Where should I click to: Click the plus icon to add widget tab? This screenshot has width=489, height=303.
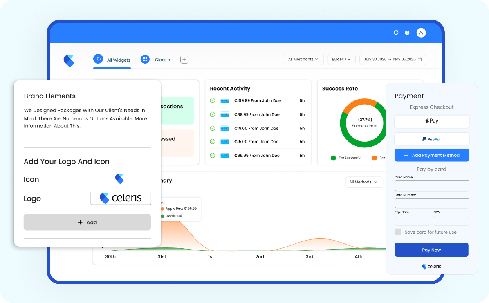[184, 60]
